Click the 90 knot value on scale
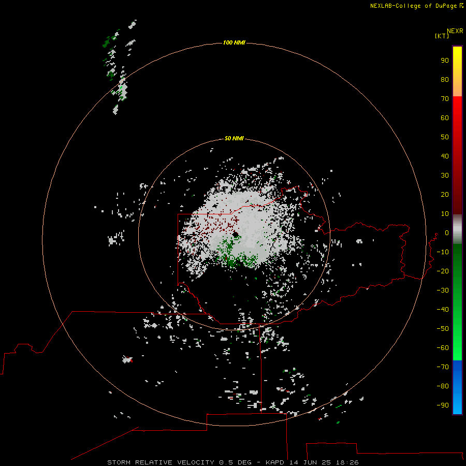 point(445,61)
